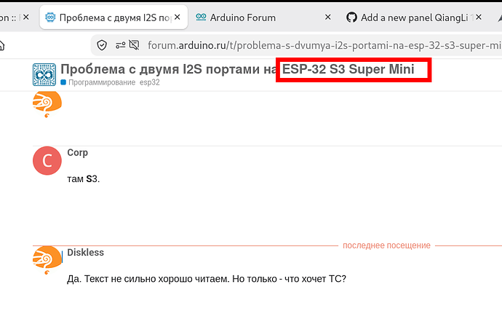The image size is (502, 319).
Task: Close the Arduino Forum tab
Action: pos(328,17)
